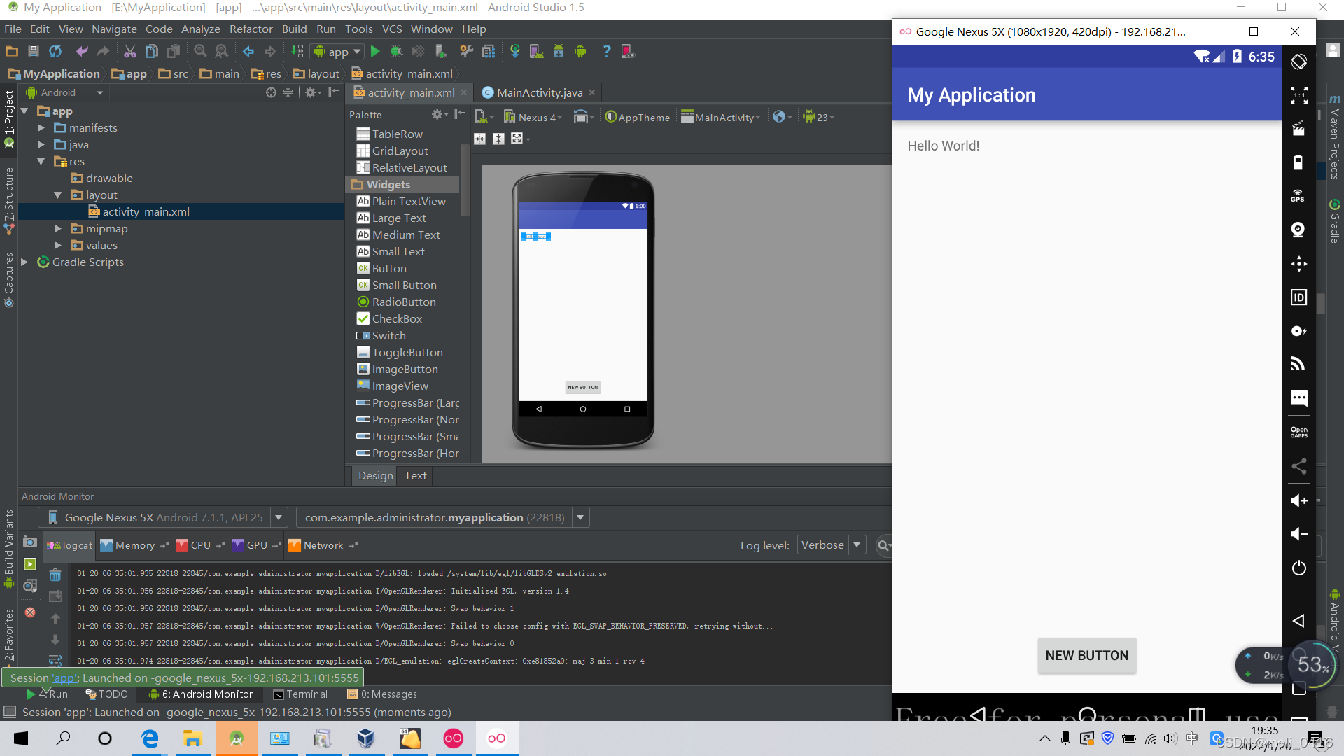This screenshot has height=756, width=1344.
Task: Open File Explorer from Windows taskbar
Action: pyautogui.click(x=192, y=738)
